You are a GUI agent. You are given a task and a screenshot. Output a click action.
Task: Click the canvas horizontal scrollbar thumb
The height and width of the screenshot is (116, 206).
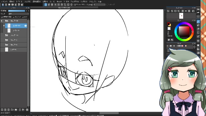coord(109,113)
